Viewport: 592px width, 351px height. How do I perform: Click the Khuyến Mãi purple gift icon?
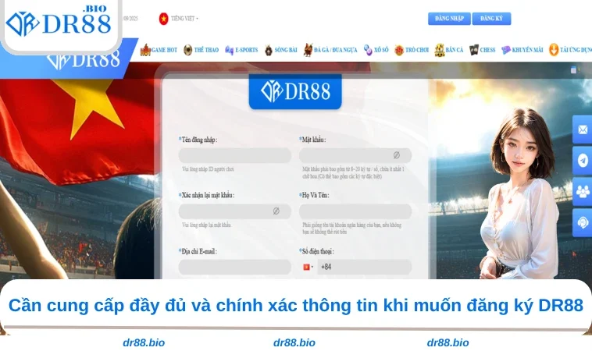pyautogui.click(x=506, y=50)
